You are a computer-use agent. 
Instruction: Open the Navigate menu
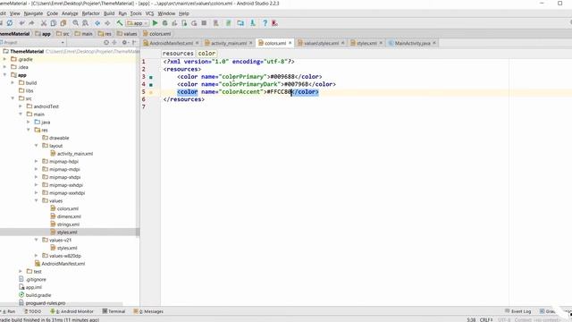(x=33, y=13)
